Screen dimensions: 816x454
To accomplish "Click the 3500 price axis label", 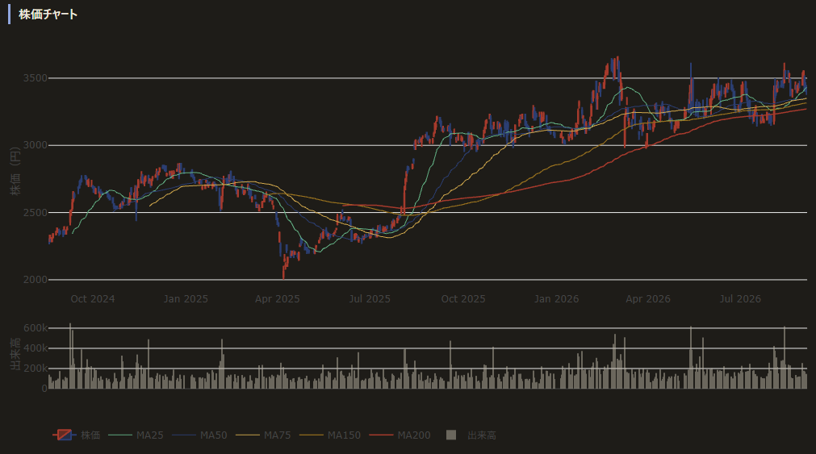I will click(35, 78).
